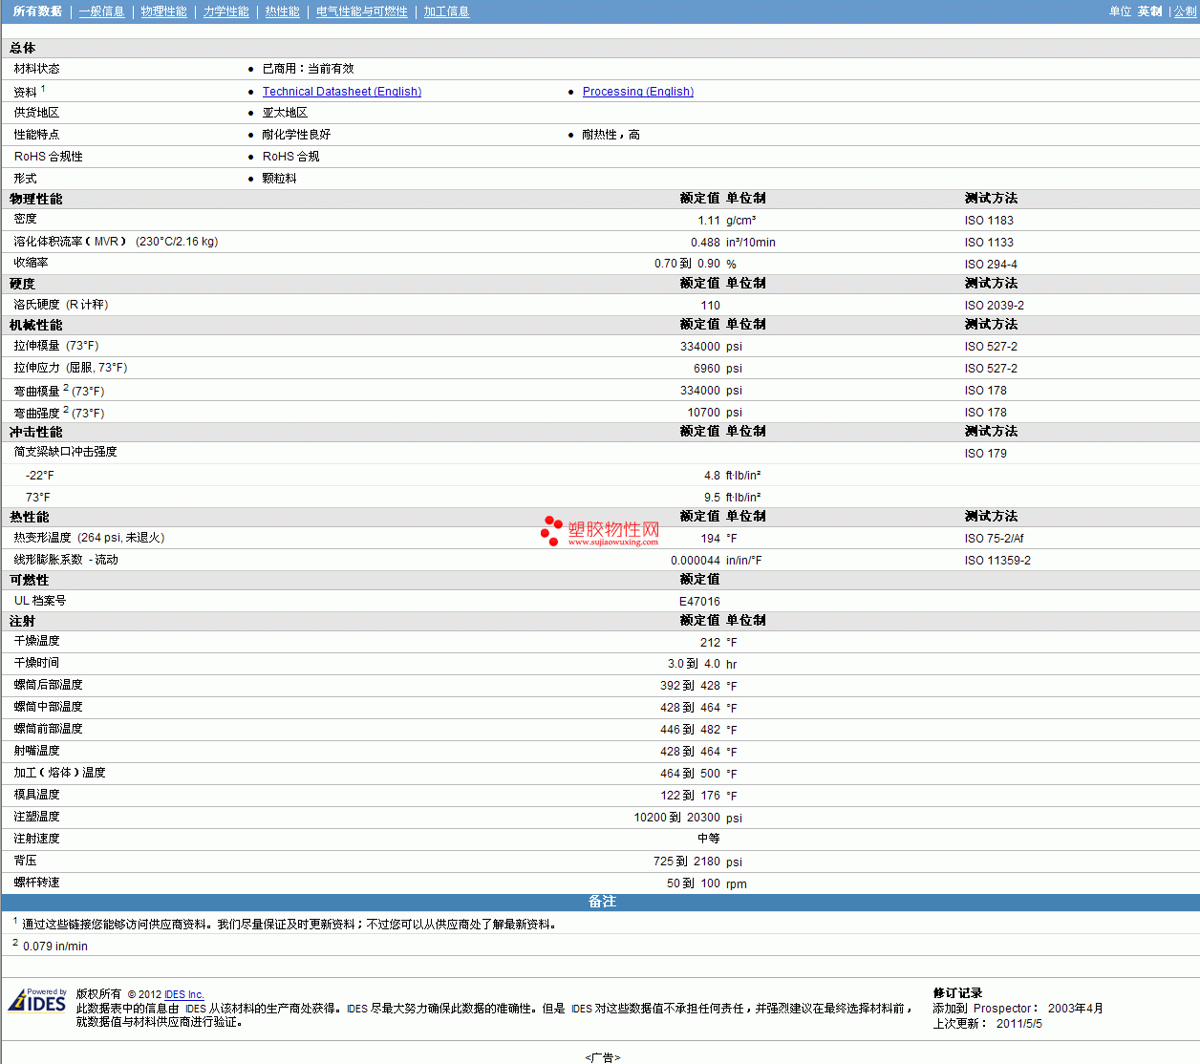Click flexural strength value 10700
The height and width of the screenshot is (1064, 1200).
(x=704, y=413)
